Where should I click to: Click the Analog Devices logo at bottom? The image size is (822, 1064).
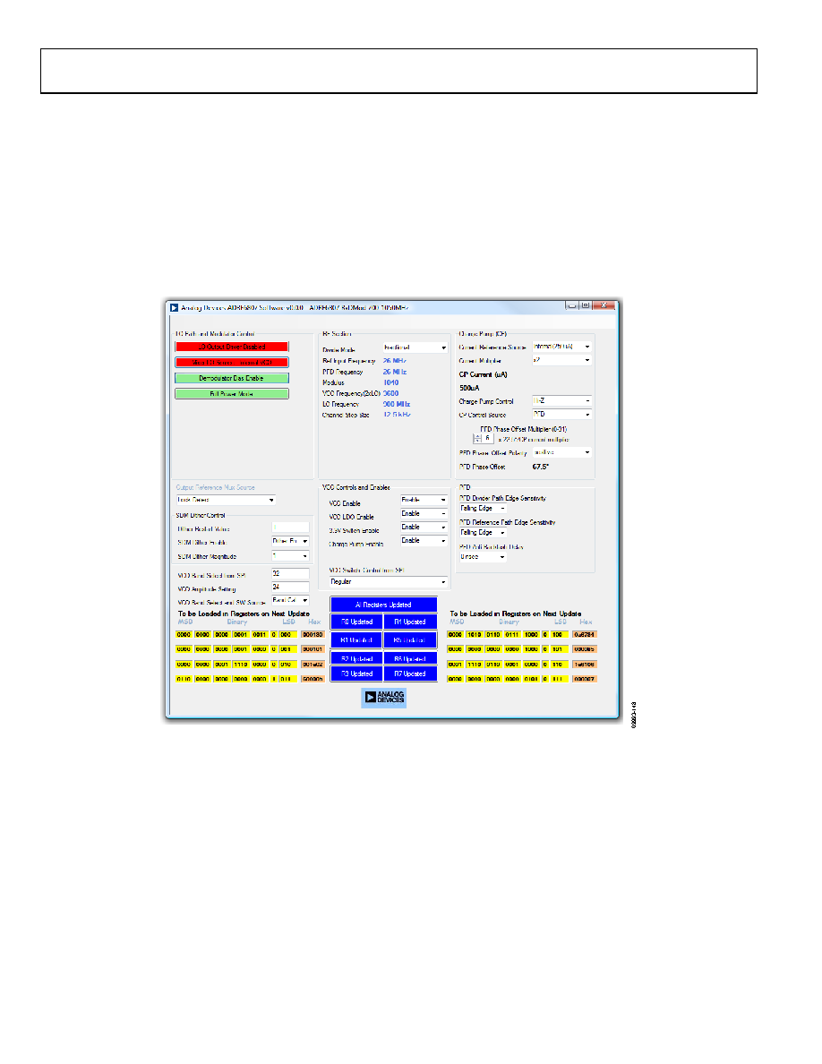[x=384, y=697]
